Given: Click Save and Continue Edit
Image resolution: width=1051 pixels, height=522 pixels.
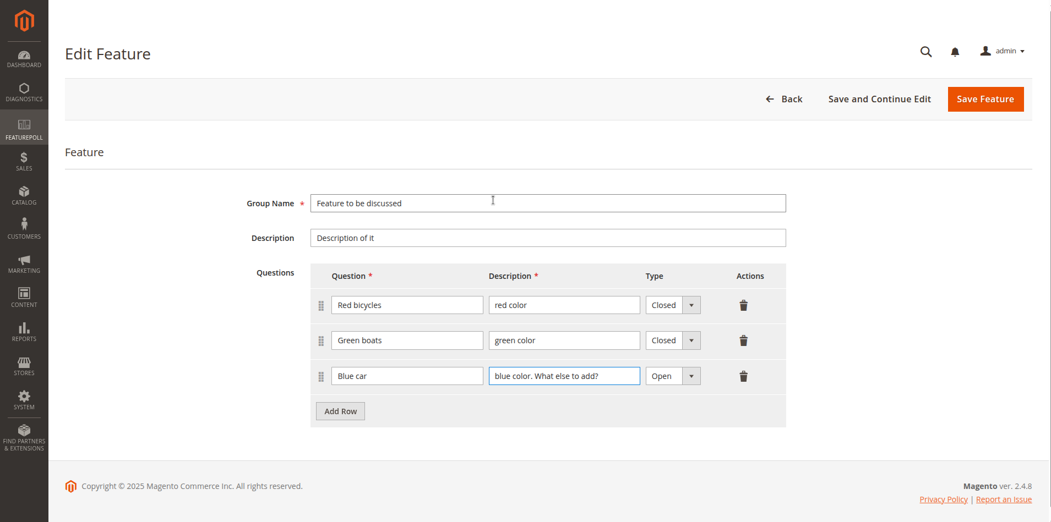Looking at the screenshot, I should [879, 99].
